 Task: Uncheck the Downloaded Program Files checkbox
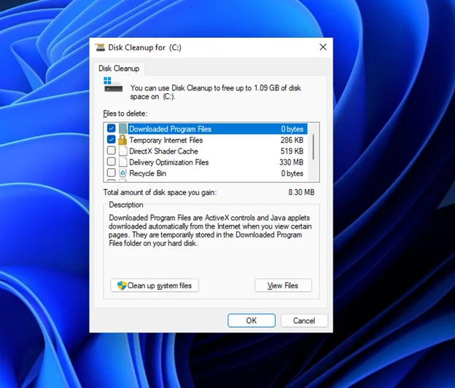pos(111,128)
